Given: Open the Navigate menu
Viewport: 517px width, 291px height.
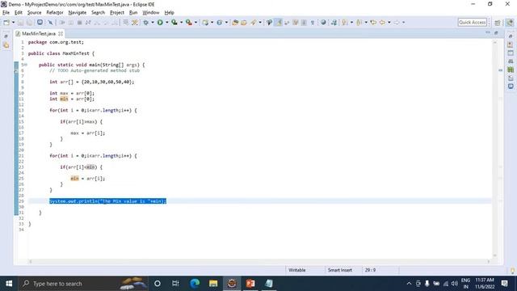Looking at the screenshot, I should coord(78,13).
